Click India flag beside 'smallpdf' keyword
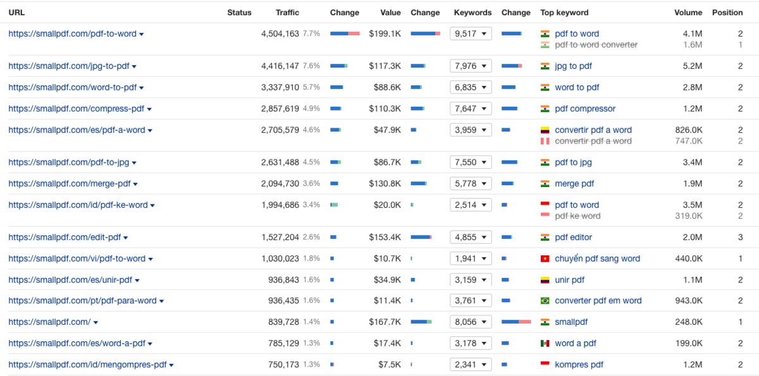 pos(545,322)
